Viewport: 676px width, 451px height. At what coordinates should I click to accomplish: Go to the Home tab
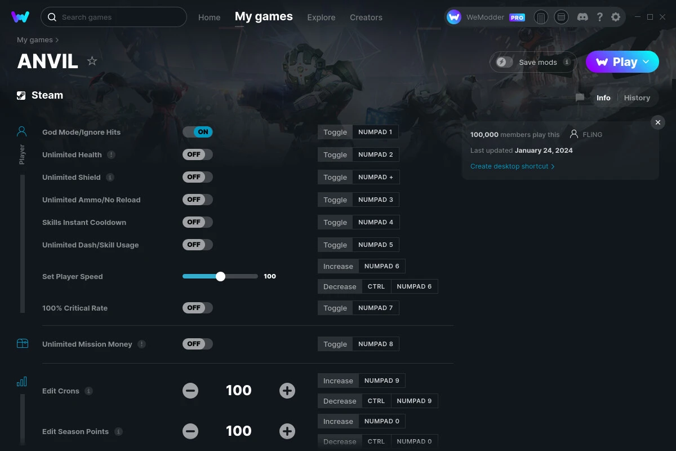[209, 17]
